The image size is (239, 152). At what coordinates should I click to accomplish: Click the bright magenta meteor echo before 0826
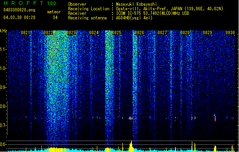[130, 118]
